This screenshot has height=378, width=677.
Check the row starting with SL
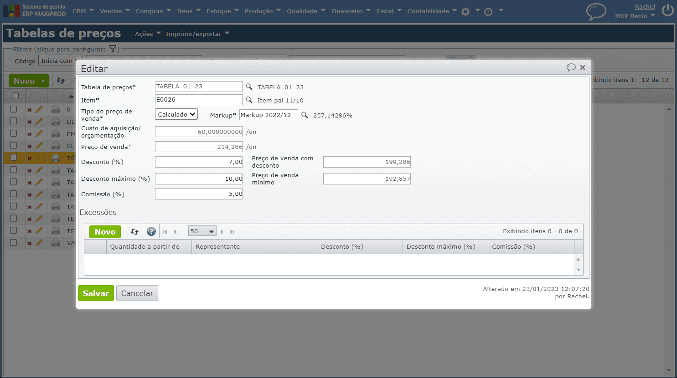pyautogui.click(x=14, y=145)
